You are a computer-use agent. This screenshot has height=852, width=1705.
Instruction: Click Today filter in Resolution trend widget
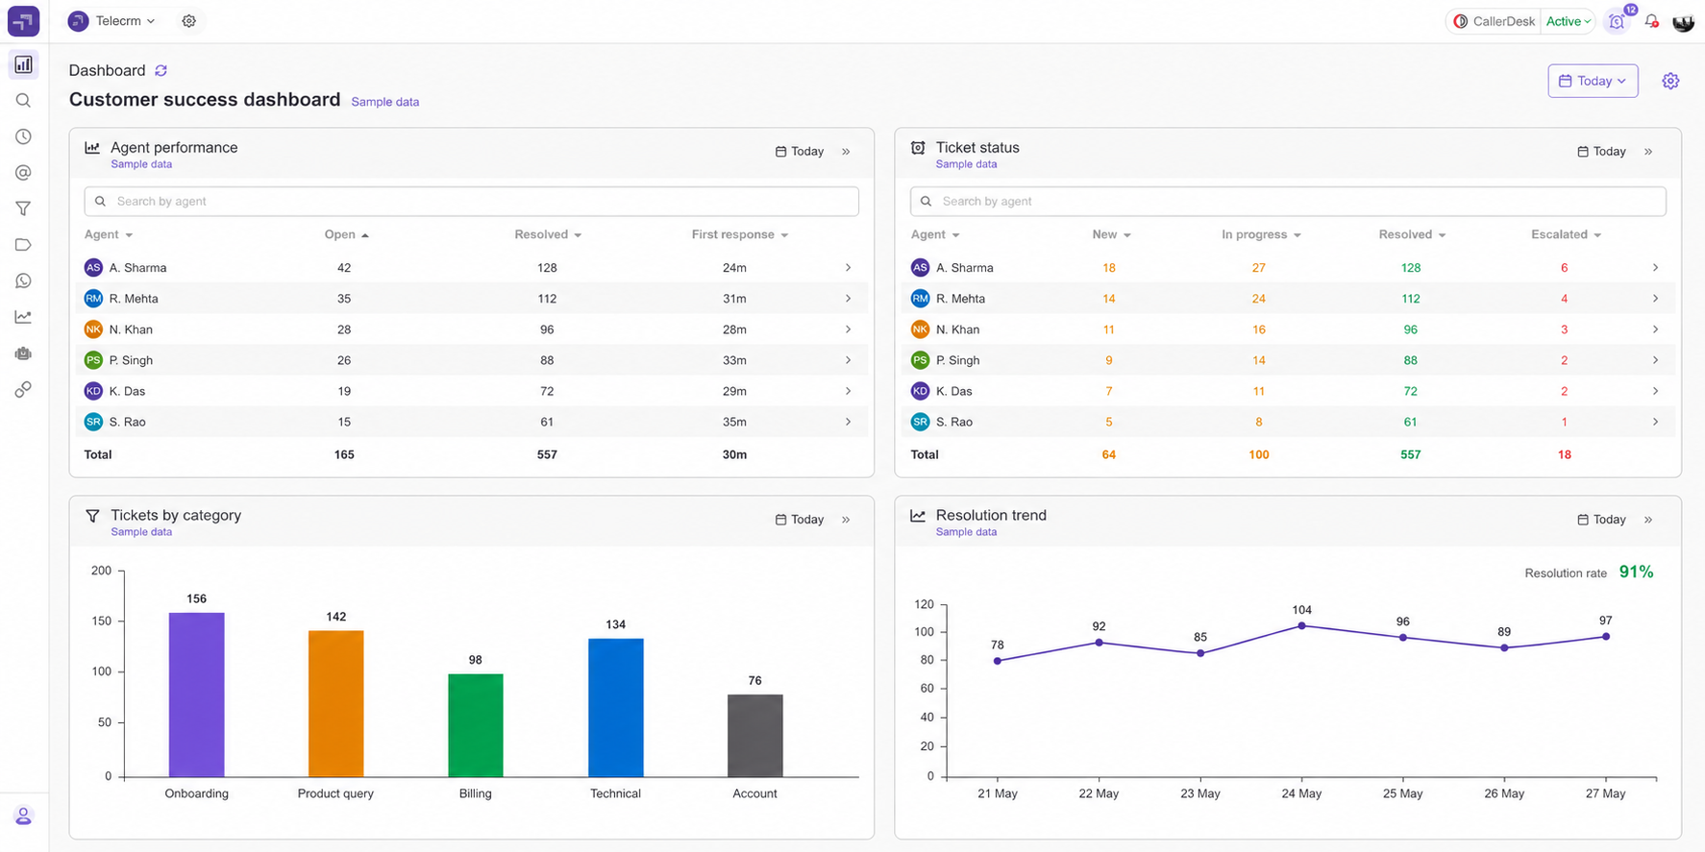click(1602, 520)
